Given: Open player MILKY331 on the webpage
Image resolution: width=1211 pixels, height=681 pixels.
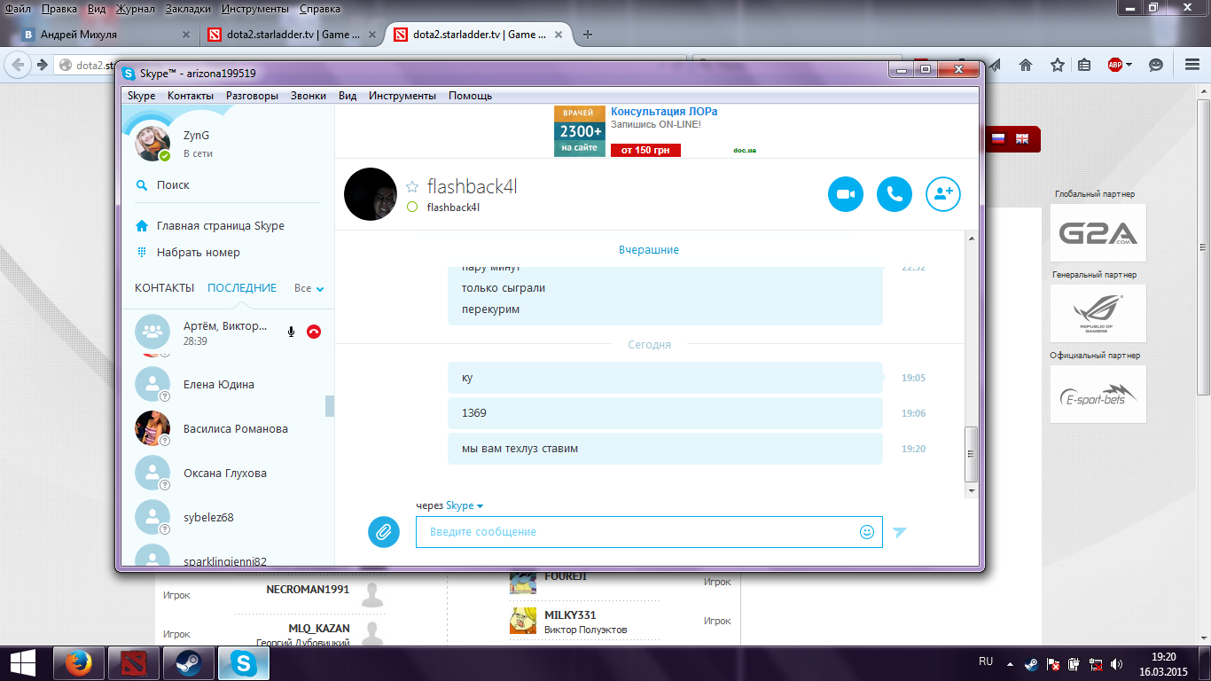Looking at the screenshot, I should [570, 615].
